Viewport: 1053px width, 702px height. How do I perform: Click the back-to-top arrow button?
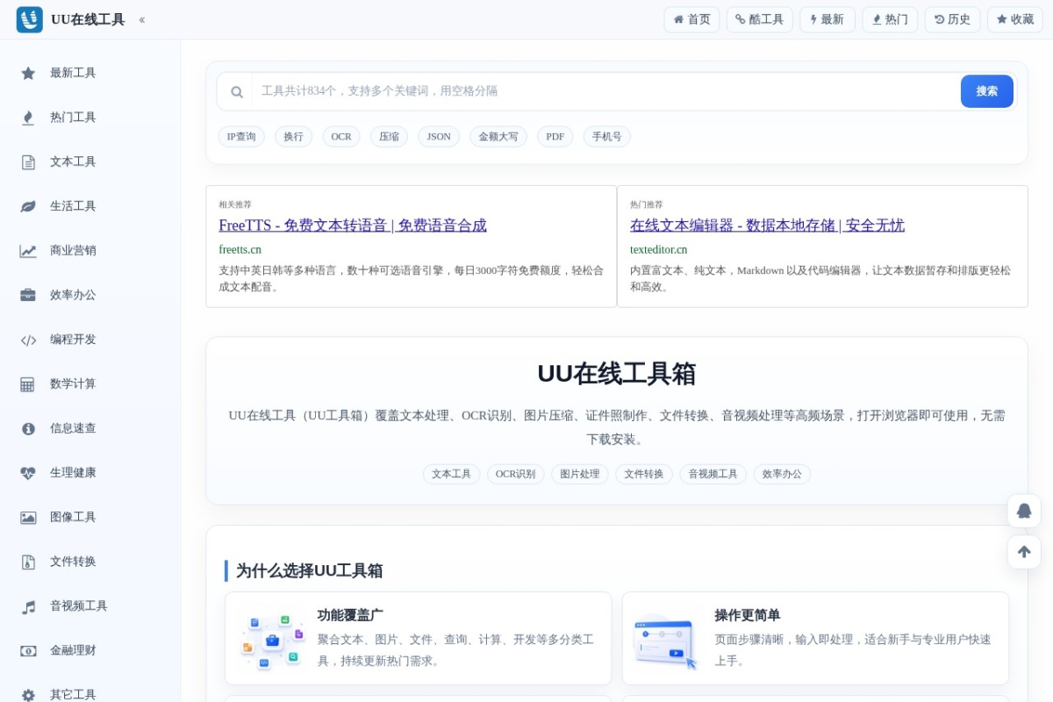(1024, 552)
